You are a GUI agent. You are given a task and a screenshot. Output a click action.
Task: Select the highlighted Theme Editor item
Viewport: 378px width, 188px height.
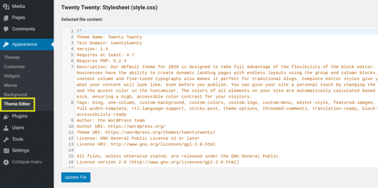pyautogui.click(x=17, y=104)
